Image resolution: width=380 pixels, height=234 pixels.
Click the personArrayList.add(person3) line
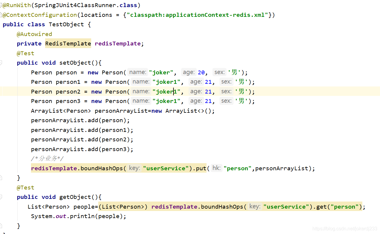(82, 149)
